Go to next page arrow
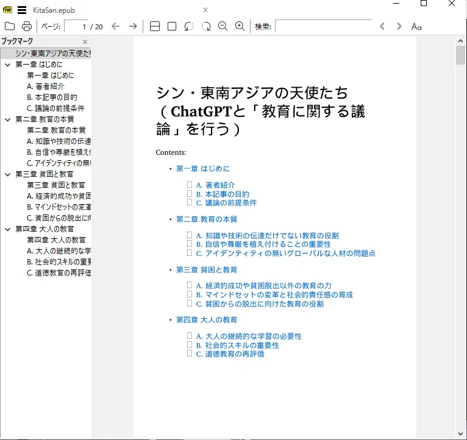The height and width of the screenshot is (440, 467). tap(133, 26)
